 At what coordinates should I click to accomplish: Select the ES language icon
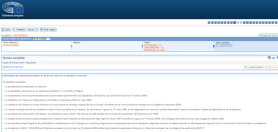[x=212, y=22]
